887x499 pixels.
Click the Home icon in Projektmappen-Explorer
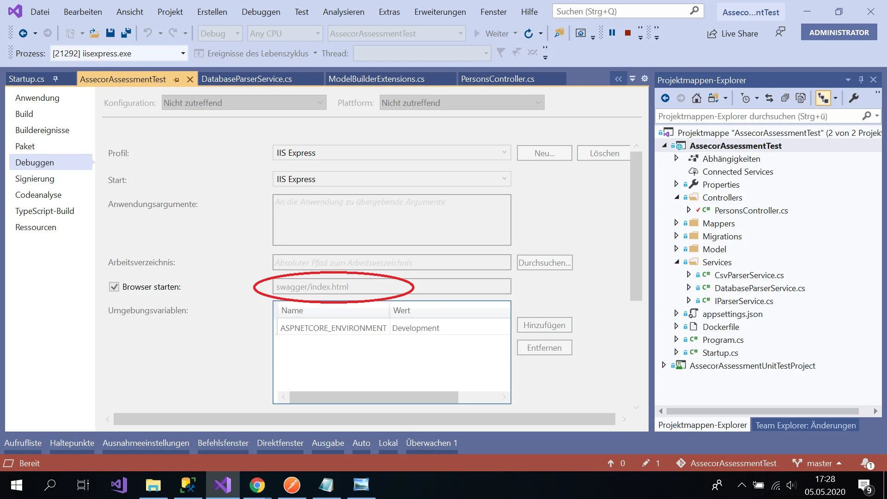[x=696, y=98]
